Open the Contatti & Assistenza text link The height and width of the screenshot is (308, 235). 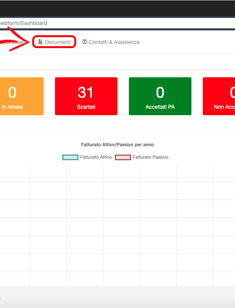click(x=114, y=42)
